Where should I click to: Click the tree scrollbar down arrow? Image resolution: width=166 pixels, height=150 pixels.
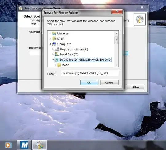117,65
